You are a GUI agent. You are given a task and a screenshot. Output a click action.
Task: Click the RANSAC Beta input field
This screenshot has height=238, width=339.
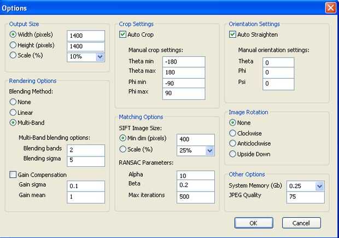196,185
